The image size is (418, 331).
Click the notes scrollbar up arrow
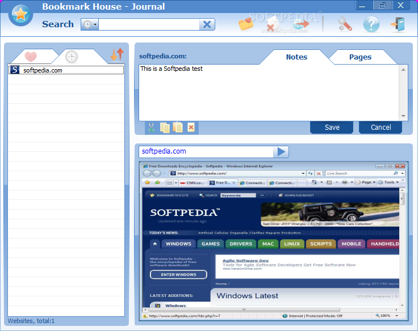[403, 70]
